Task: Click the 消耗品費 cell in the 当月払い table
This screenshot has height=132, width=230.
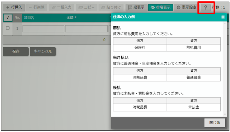Action: pyautogui.click(x=140, y=77)
